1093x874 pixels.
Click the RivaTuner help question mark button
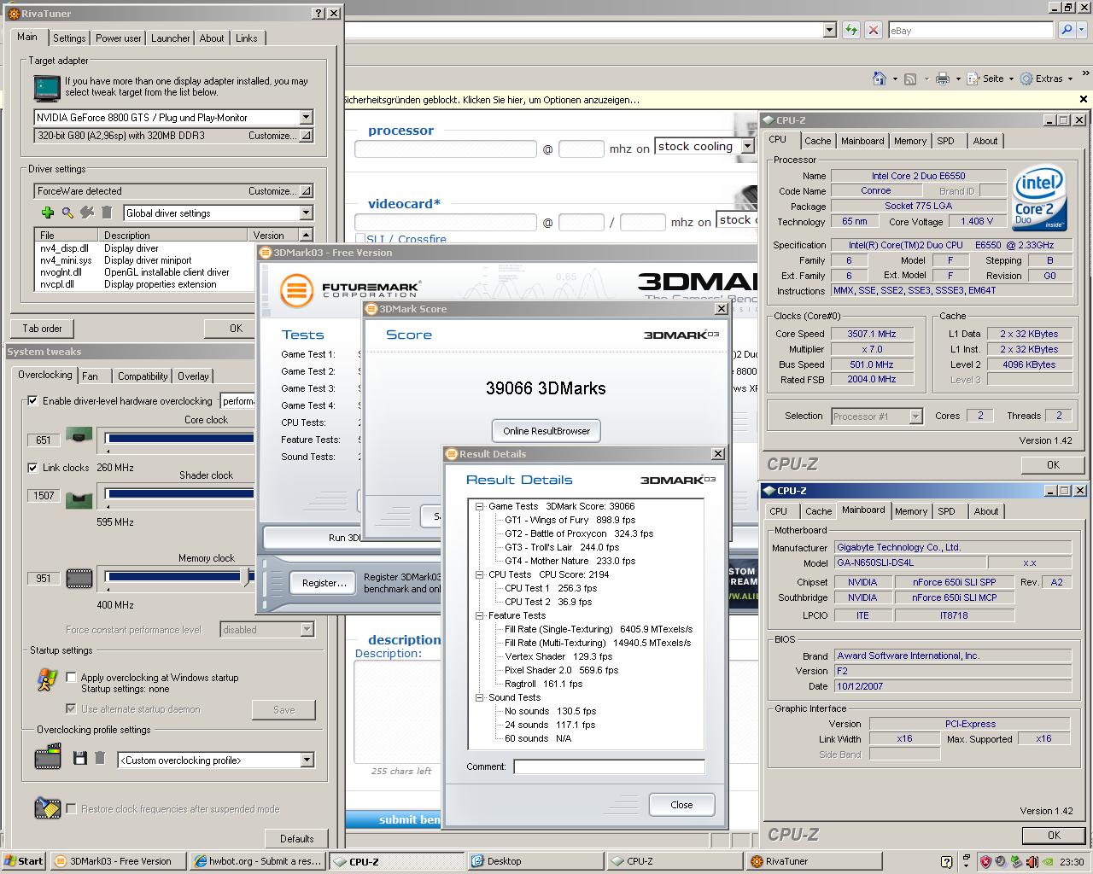(x=319, y=13)
